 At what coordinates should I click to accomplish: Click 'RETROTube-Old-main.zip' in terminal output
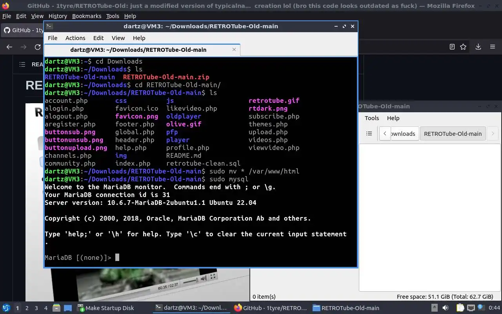(166, 77)
